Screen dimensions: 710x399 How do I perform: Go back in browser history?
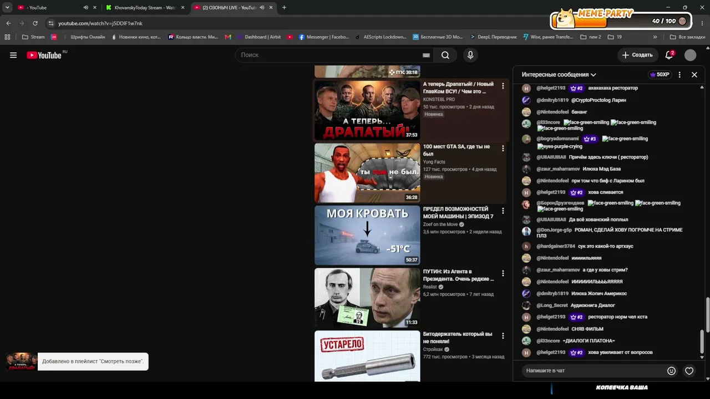[8, 23]
